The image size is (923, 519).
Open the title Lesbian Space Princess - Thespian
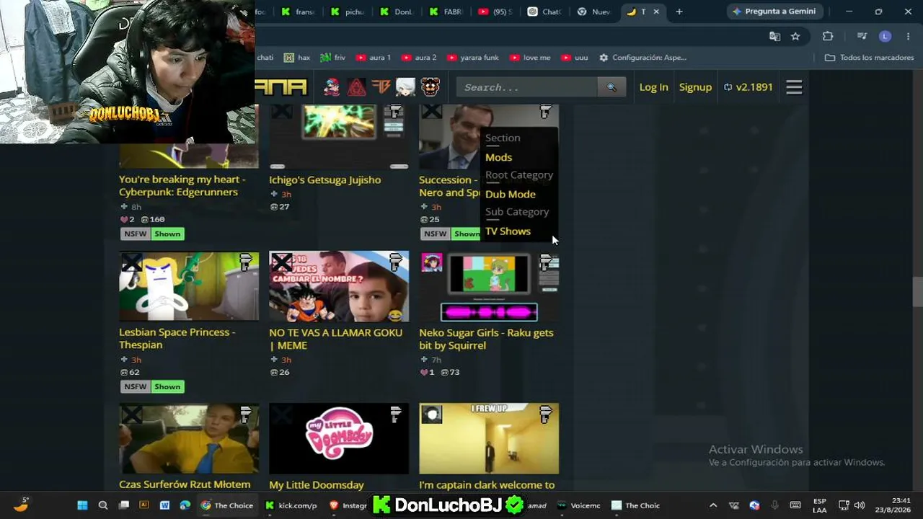point(177,338)
